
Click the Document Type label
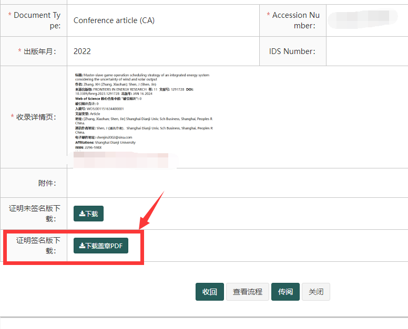click(34, 20)
